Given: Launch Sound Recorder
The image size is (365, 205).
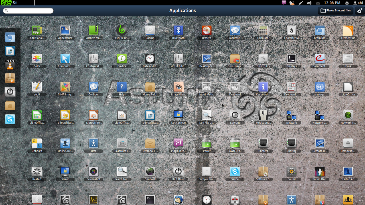Looking at the screenshot, I should [x=320, y=171].
